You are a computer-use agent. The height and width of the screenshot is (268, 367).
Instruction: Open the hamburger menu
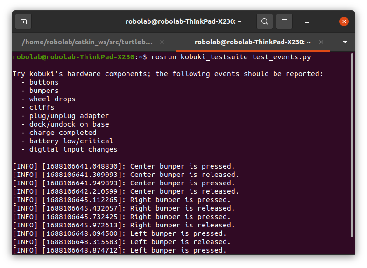point(284,21)
